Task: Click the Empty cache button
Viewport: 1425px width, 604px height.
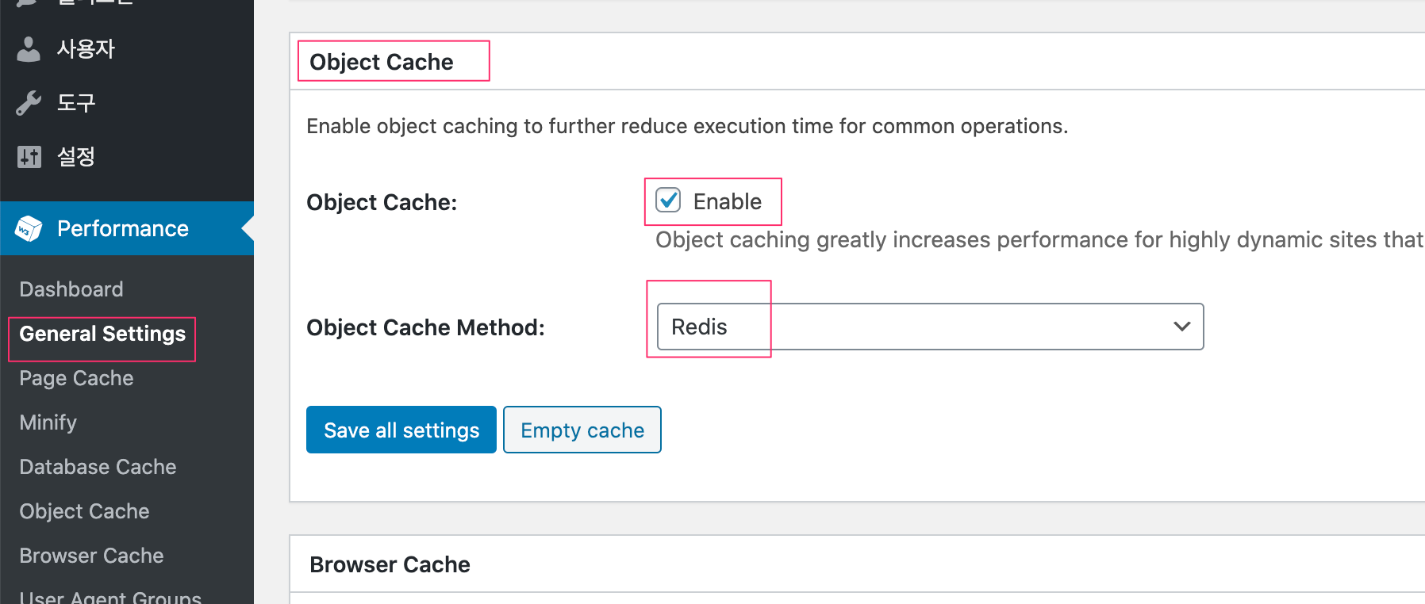Action: [x=582, y=430]
